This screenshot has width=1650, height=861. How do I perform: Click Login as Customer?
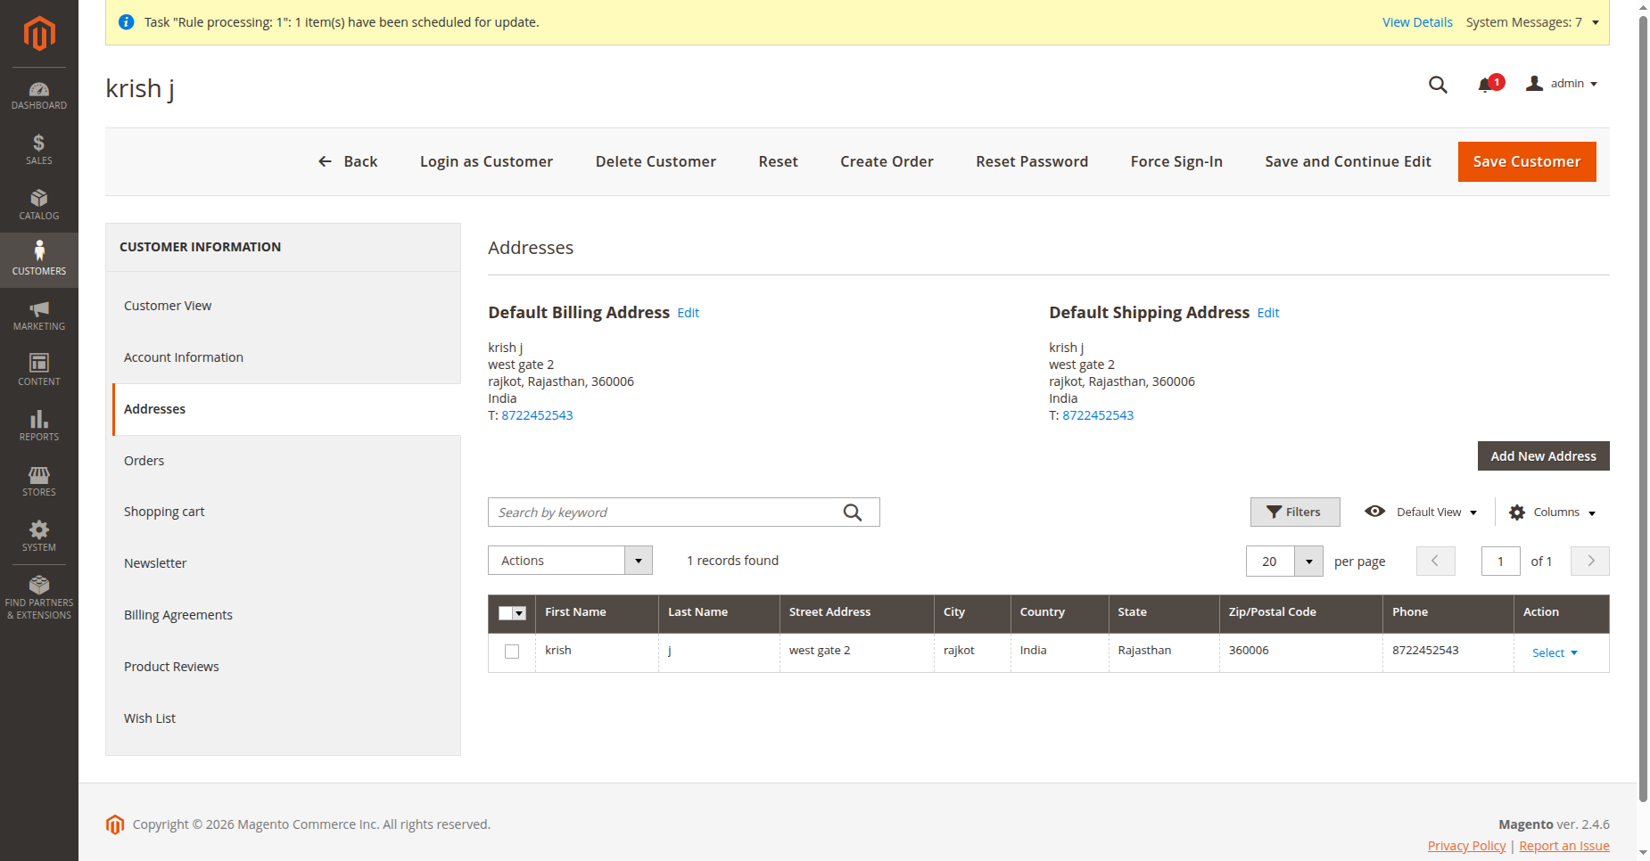pos(486,161)
